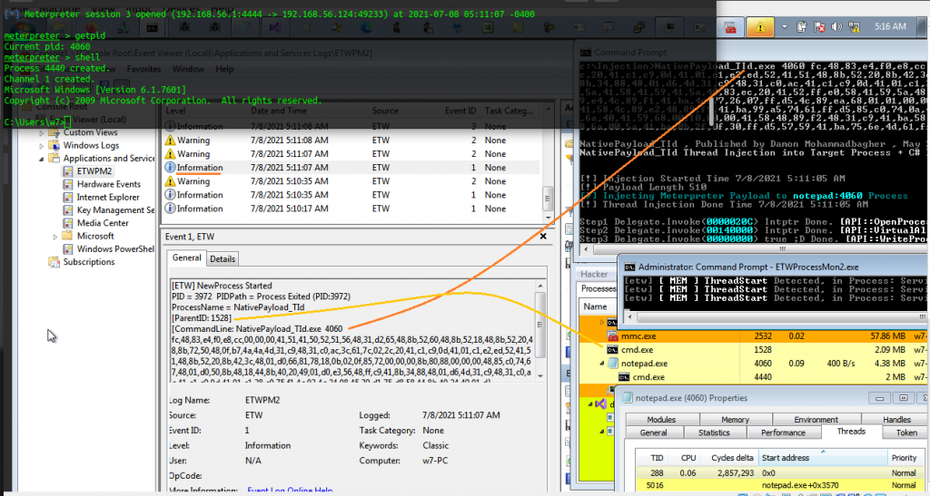Collapse the Applications and Services tree node
930x496 pixels.
tap(44, 158)
